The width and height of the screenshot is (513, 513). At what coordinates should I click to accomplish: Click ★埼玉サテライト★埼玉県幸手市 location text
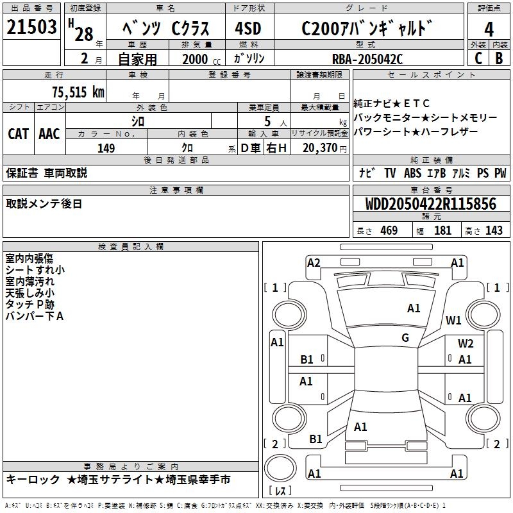[x=149, y=480]
